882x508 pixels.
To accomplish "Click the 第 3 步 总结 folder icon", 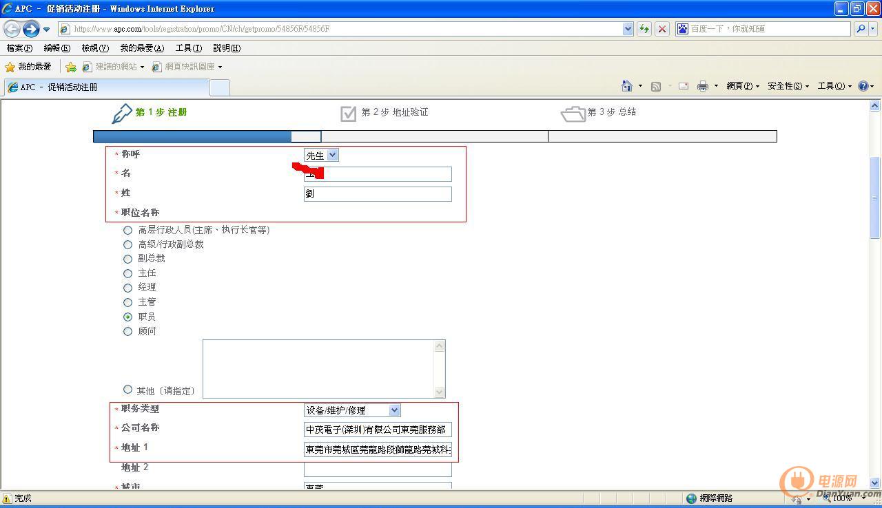I will (x=573, y=114).
